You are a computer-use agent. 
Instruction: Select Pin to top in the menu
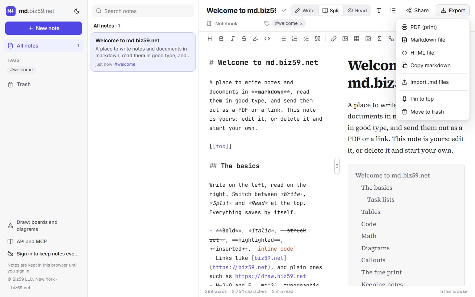[433, 99]
